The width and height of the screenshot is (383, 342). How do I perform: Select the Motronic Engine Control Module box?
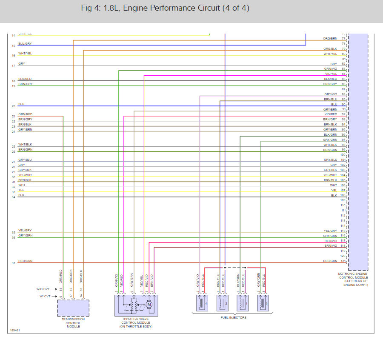(358, 152)
